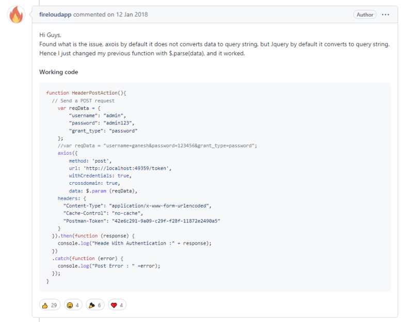Click the "Hi Guys," greeting text
Viewport: 413px width, 322px height.
point(50,35)
